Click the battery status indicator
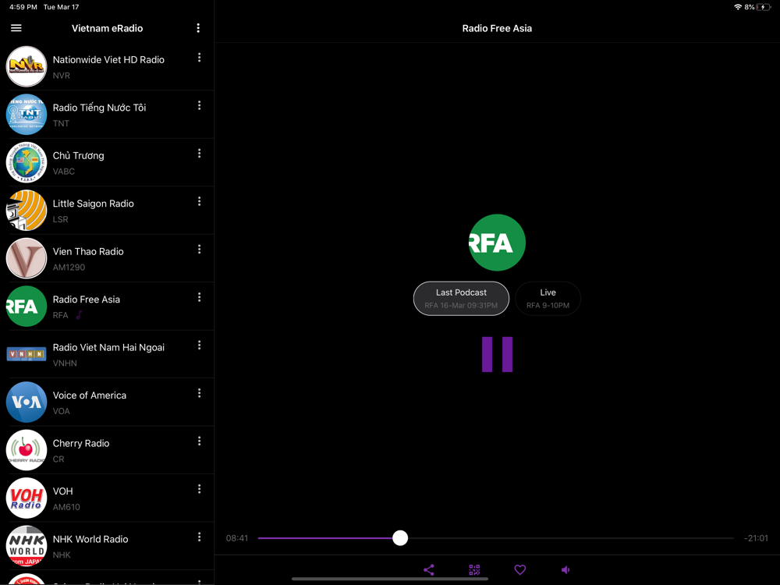 763,7
